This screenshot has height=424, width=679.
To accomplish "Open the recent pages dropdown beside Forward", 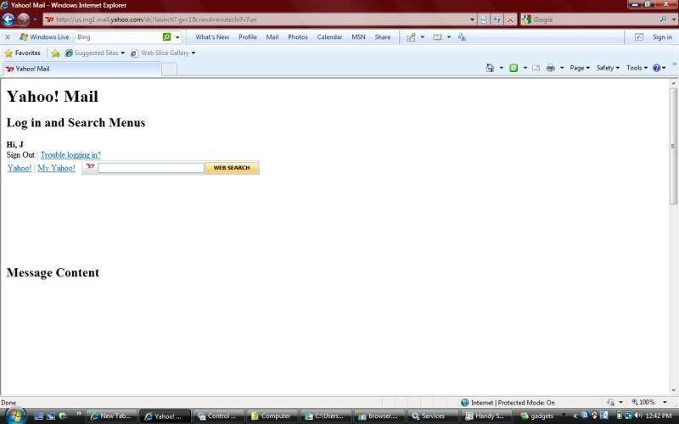I will pos(36,20).
